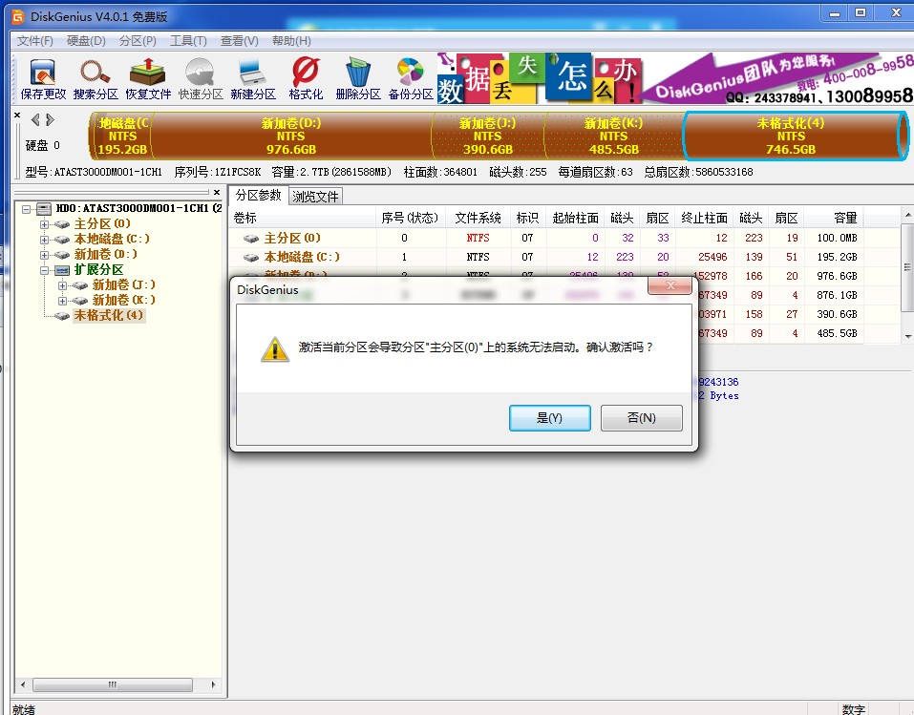
Task: Click the 删除分区 delete partition icon
Action: [358, 78]
